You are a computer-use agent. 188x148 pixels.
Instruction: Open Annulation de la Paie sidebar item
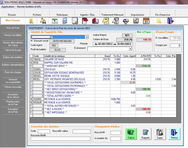point(13,110)
